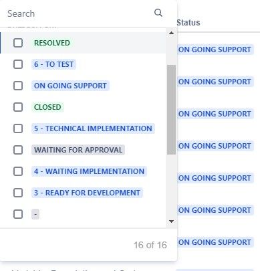Click the last full ON GOING SUPPORT badge
This screenshot has width=260, height=271.
(215, 242)
